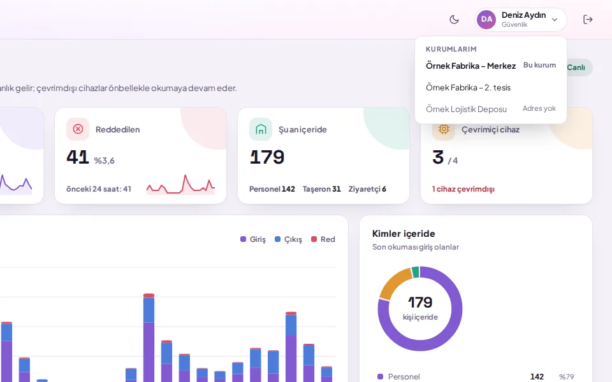The image size is (612, 382).
Task: Click the 'Ziyaretçi 6' stat text
Action: (367, 189)
